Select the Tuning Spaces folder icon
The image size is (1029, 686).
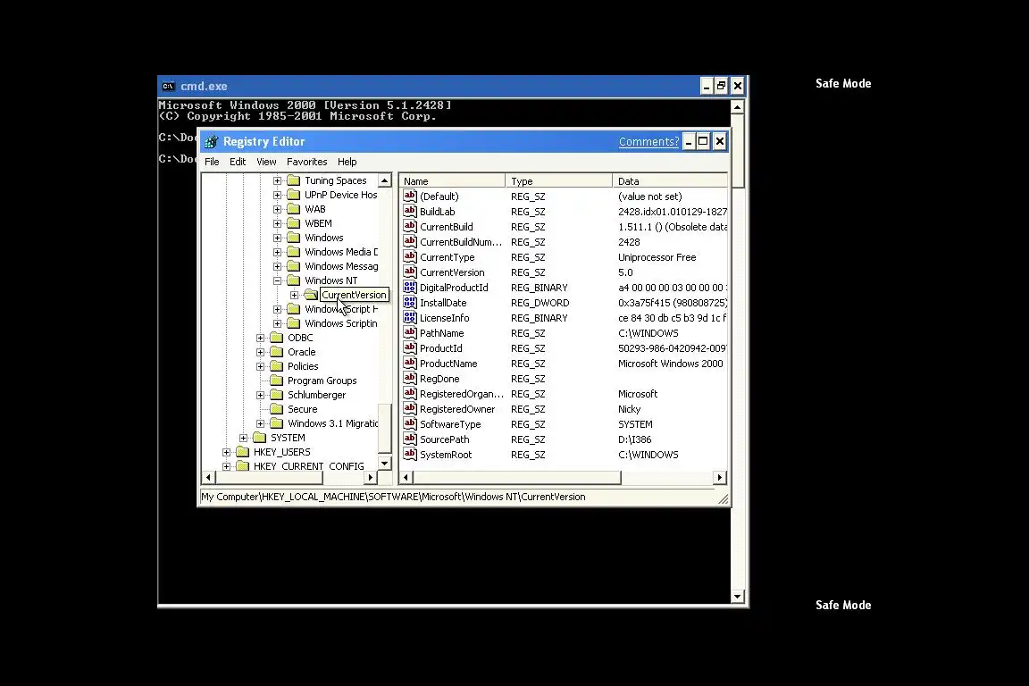pos(293,180)
